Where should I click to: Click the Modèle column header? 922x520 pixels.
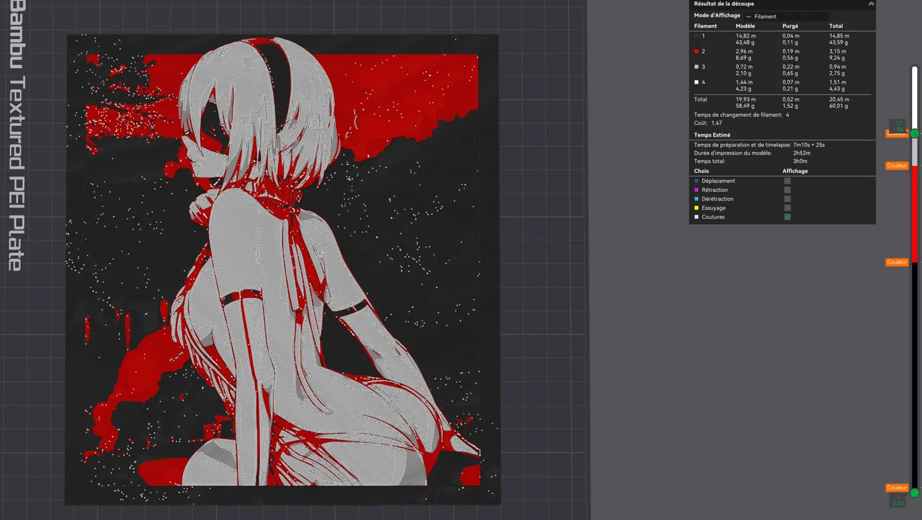745,26
